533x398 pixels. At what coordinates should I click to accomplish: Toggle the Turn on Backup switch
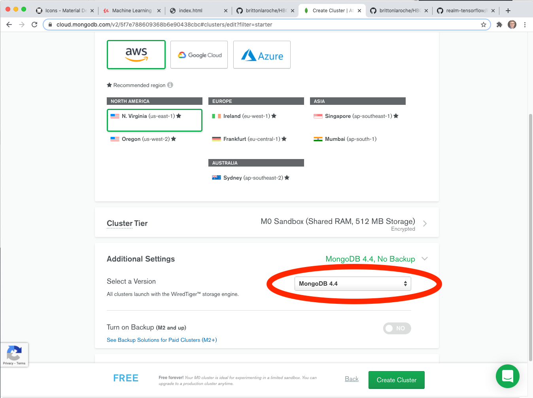pos(397,328)
